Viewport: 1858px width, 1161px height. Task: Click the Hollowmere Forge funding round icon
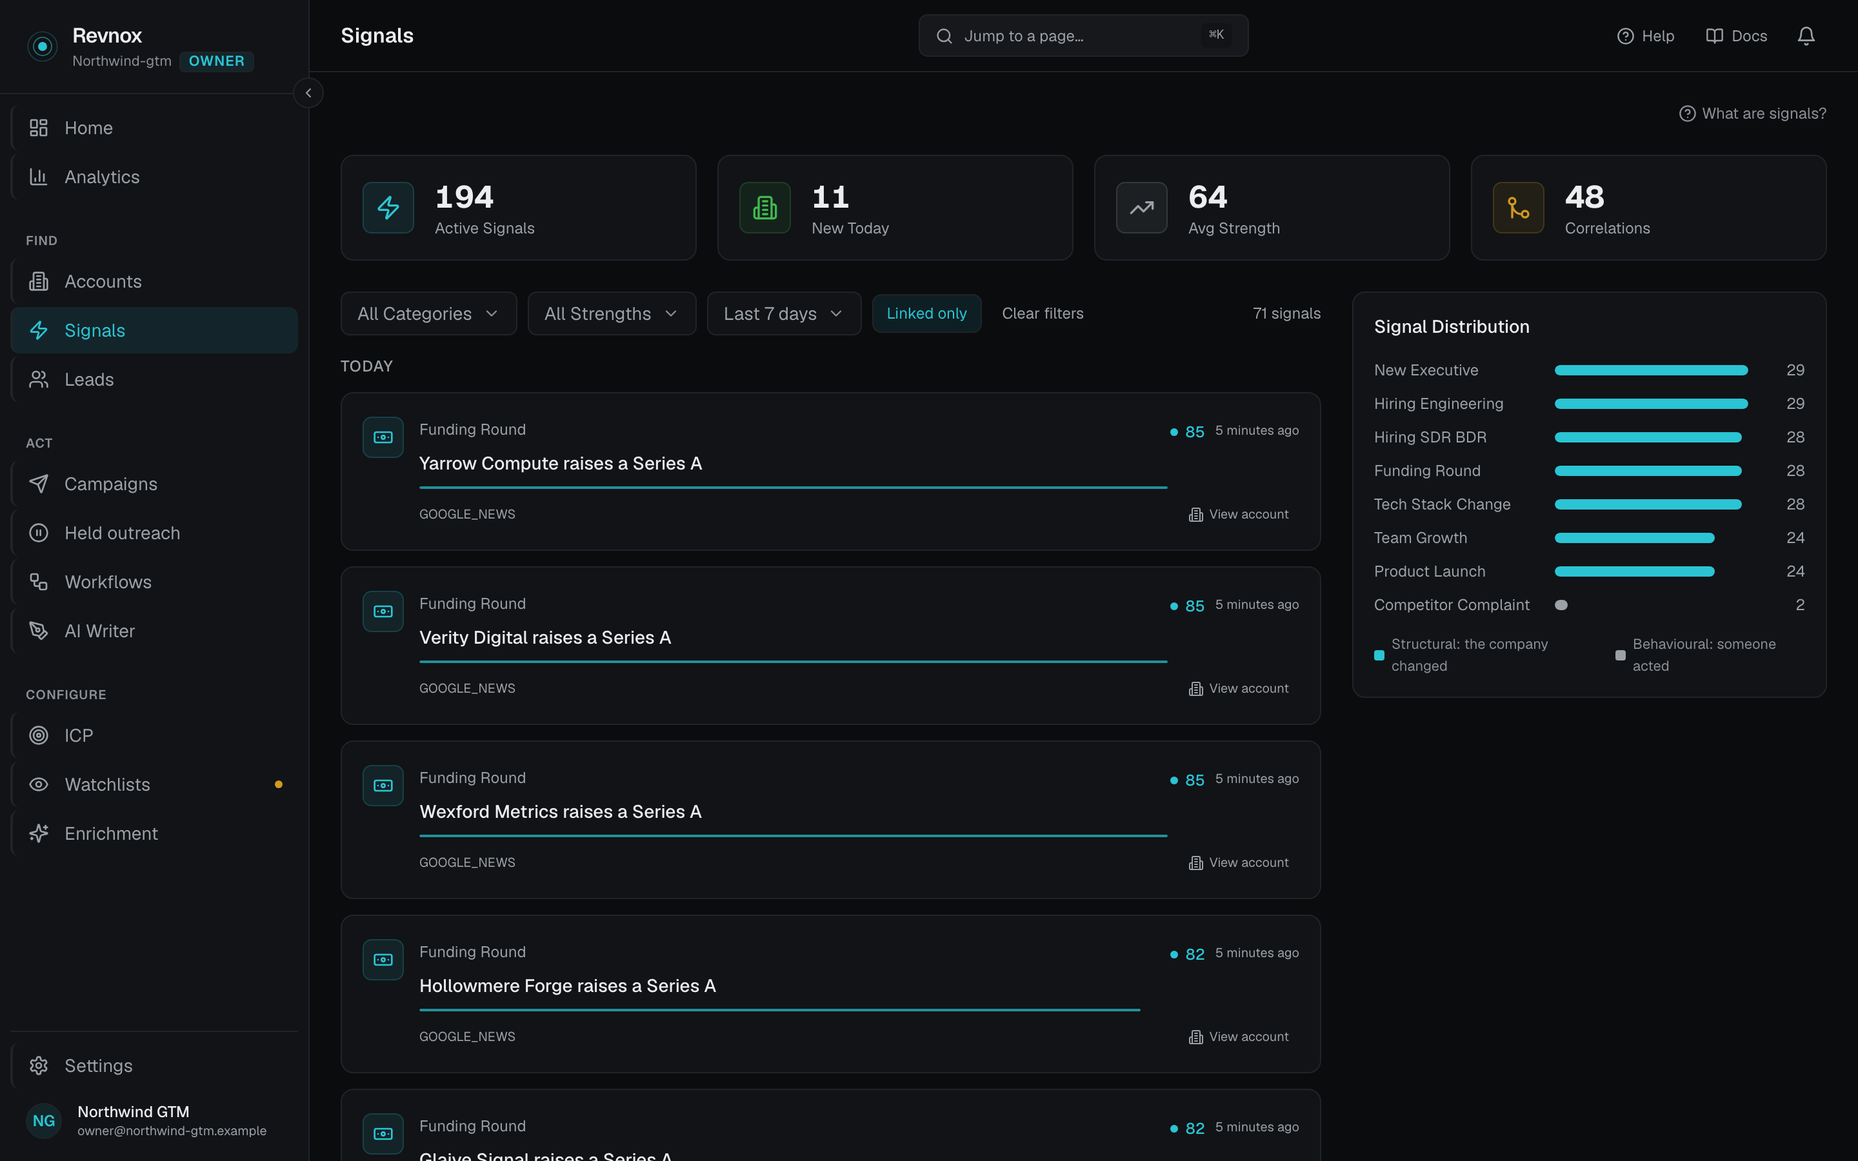pyautogui.click(x=383, y=960)
